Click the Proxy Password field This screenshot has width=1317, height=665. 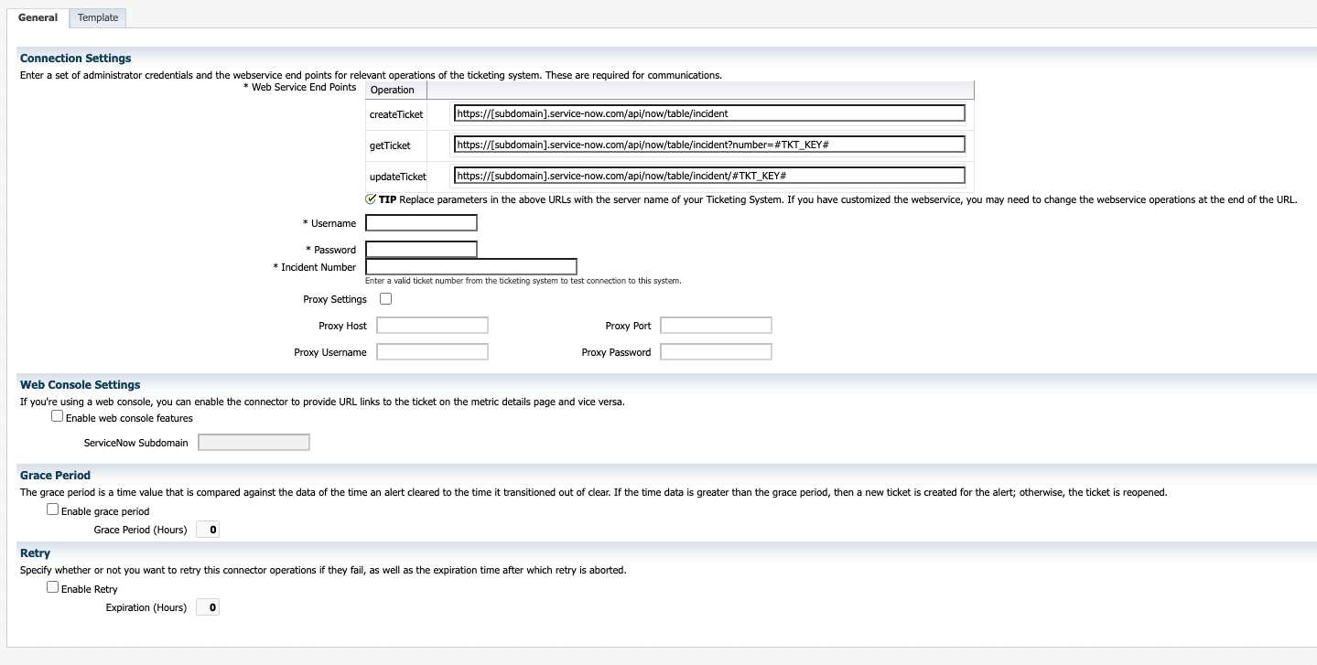(715, 351)
